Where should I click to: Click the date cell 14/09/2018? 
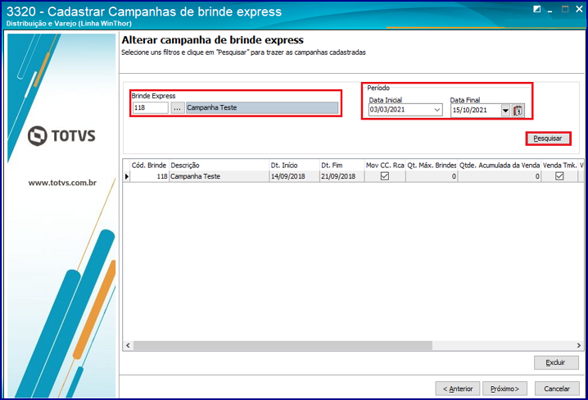(294, 176)
